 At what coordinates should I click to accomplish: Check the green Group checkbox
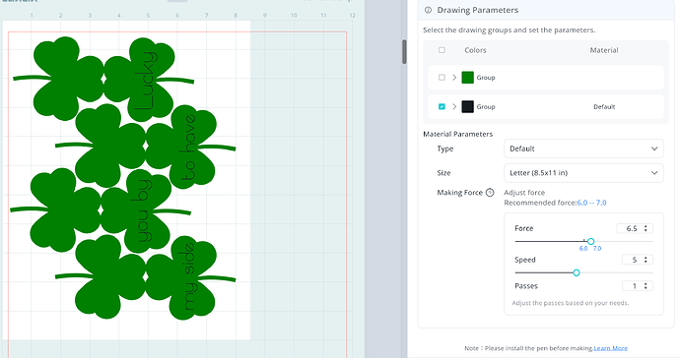pos(442,78)
